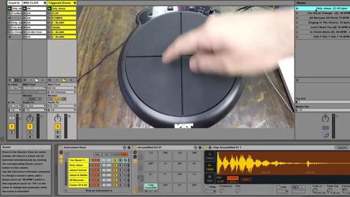The height and width of the screenshot is (197, 350).
Task: Solo the Jesus Is Better chain
Action: (x=120, y=175)
